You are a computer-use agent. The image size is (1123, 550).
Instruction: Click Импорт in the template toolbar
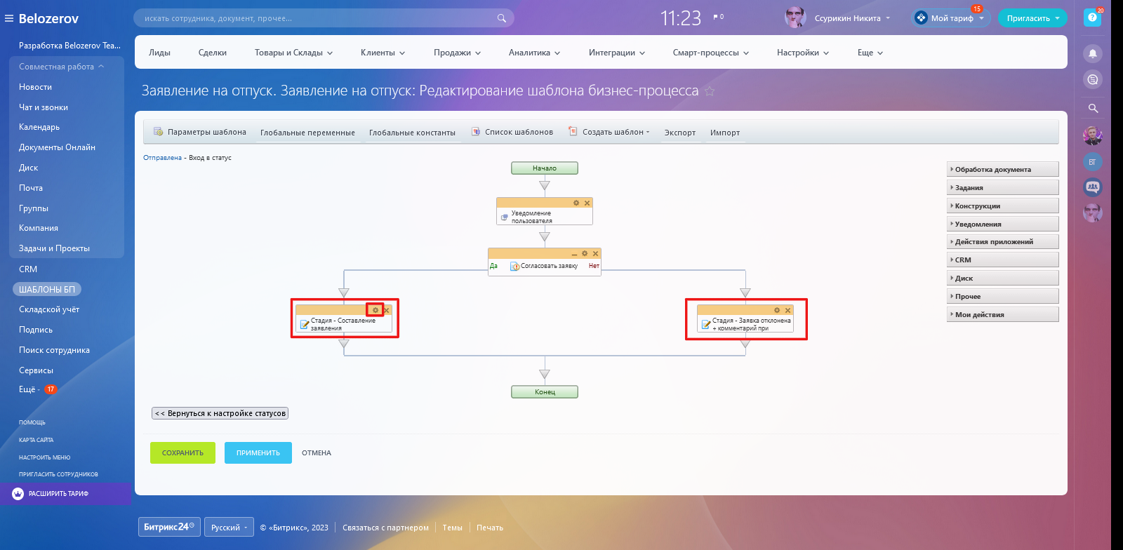(x=725, y=133)
